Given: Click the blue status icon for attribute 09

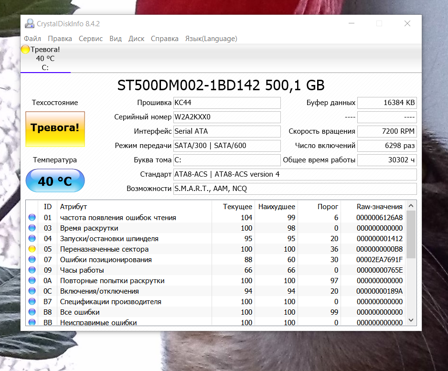Looking at the screenshot, I should coord(32,270).
